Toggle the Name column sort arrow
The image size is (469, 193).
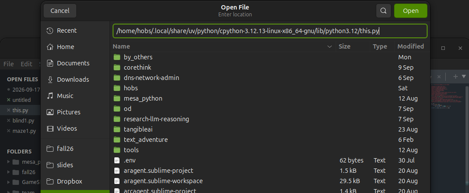[x=330, y=46]
